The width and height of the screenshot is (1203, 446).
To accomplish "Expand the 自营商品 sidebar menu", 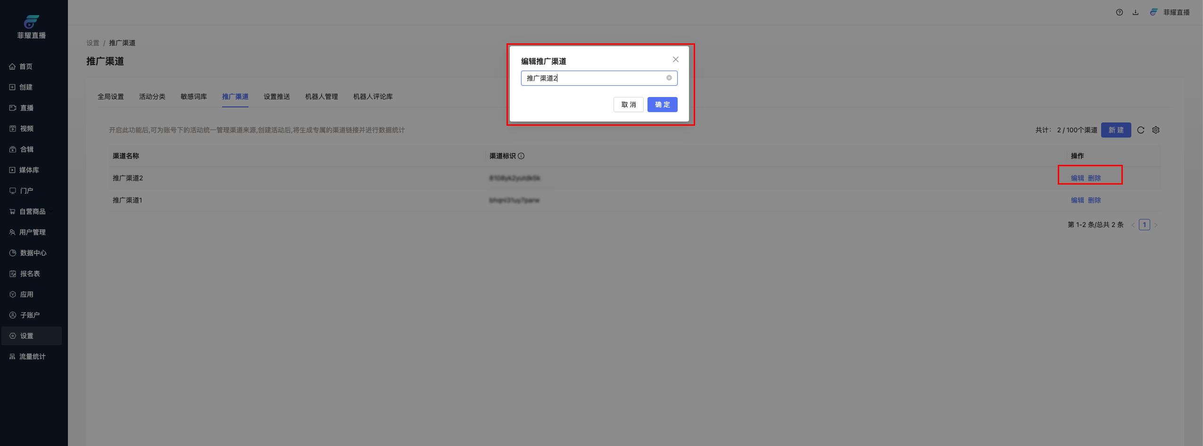I will tap(32, 212).
